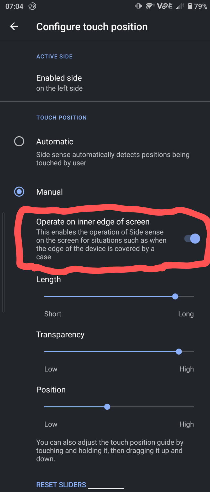The width and height of the screenshot is (210, 492).
Task: Tap the RESET SLIDERS button
Action: [61, 485]
